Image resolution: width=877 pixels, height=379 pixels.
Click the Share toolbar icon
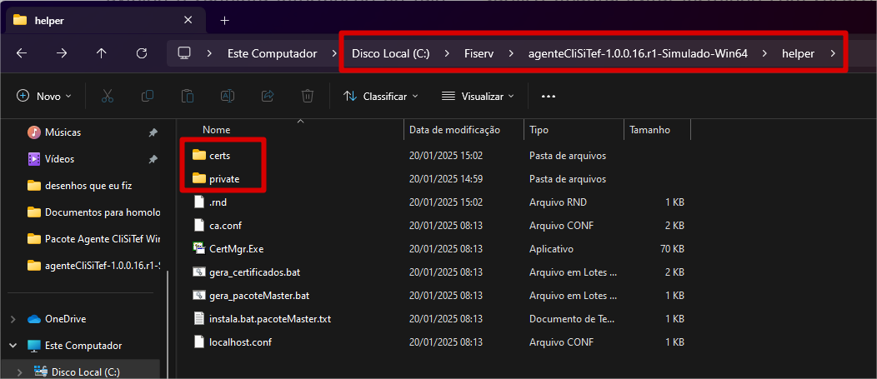click(x=268, y=96)
